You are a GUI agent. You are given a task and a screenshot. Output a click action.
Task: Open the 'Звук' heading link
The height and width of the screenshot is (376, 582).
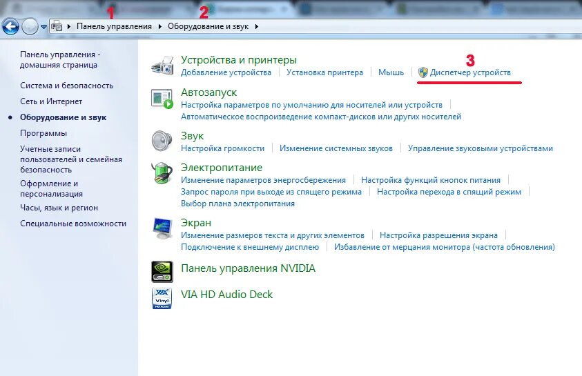(x=192, y=136)
